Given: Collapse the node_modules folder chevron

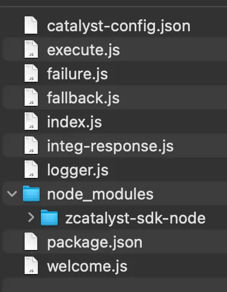Looking at the screenshot, I should tap(12, 193).
